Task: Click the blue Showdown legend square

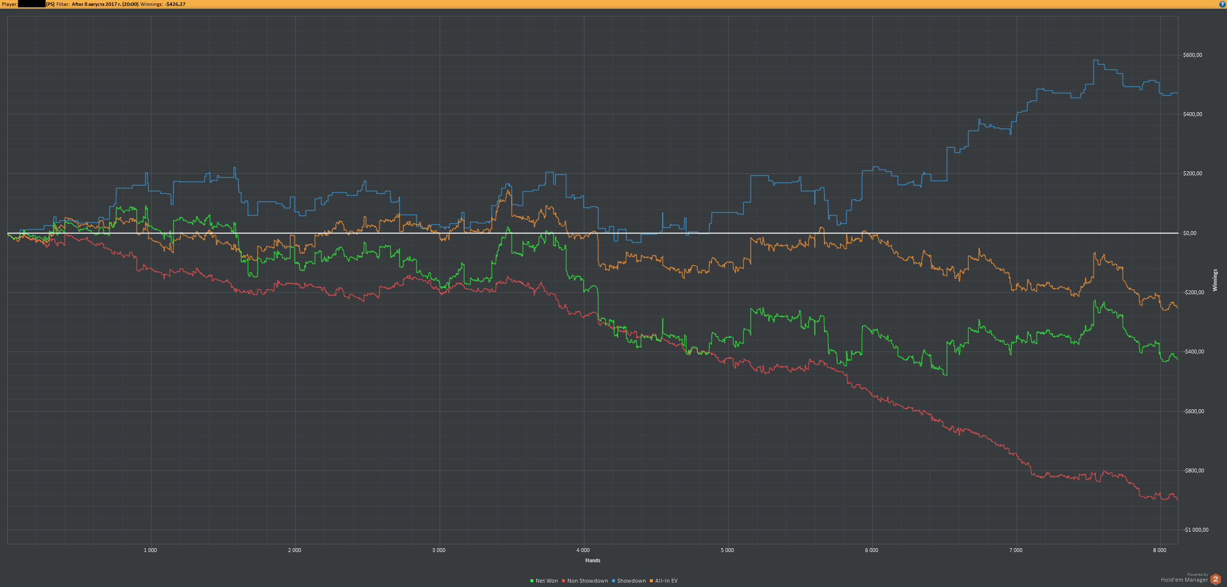Action: click(x=613, y=581)
